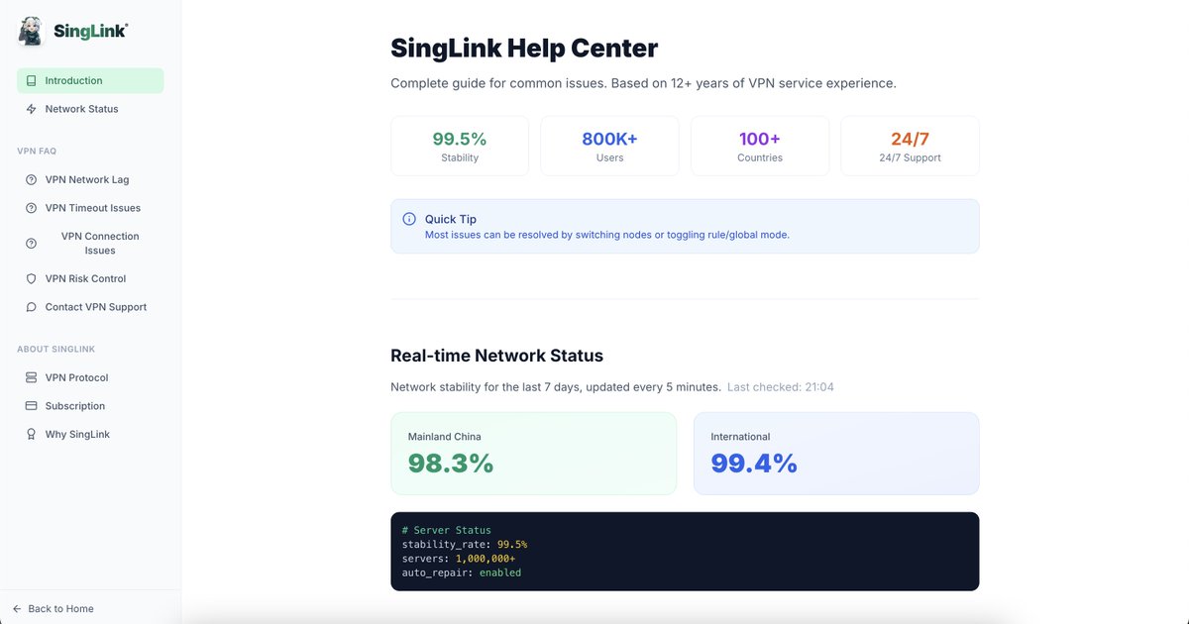Go to the Subscription page
The height and width of the screenshot is (624, 1189).
click(90, 406)
